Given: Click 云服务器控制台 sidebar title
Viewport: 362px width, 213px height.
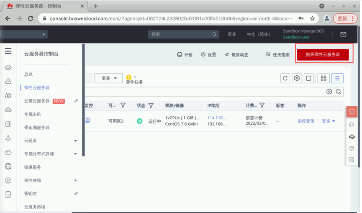Looking at the screenshot, I should pos(41,54).
